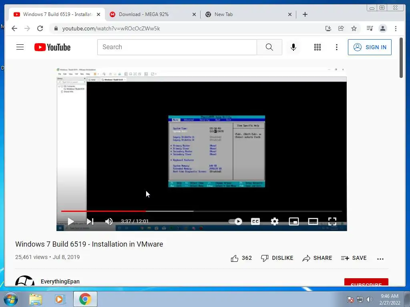
Task: Open a new browser tab
Action: tap(305, 14)
